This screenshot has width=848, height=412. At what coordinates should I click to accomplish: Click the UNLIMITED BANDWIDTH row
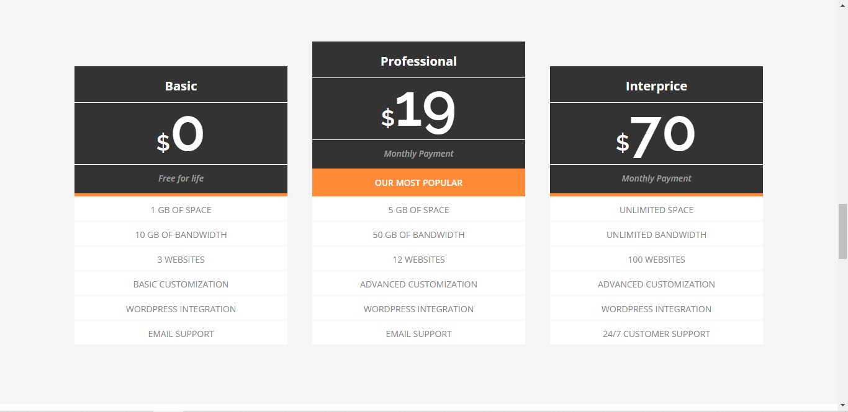pos(656,234)
